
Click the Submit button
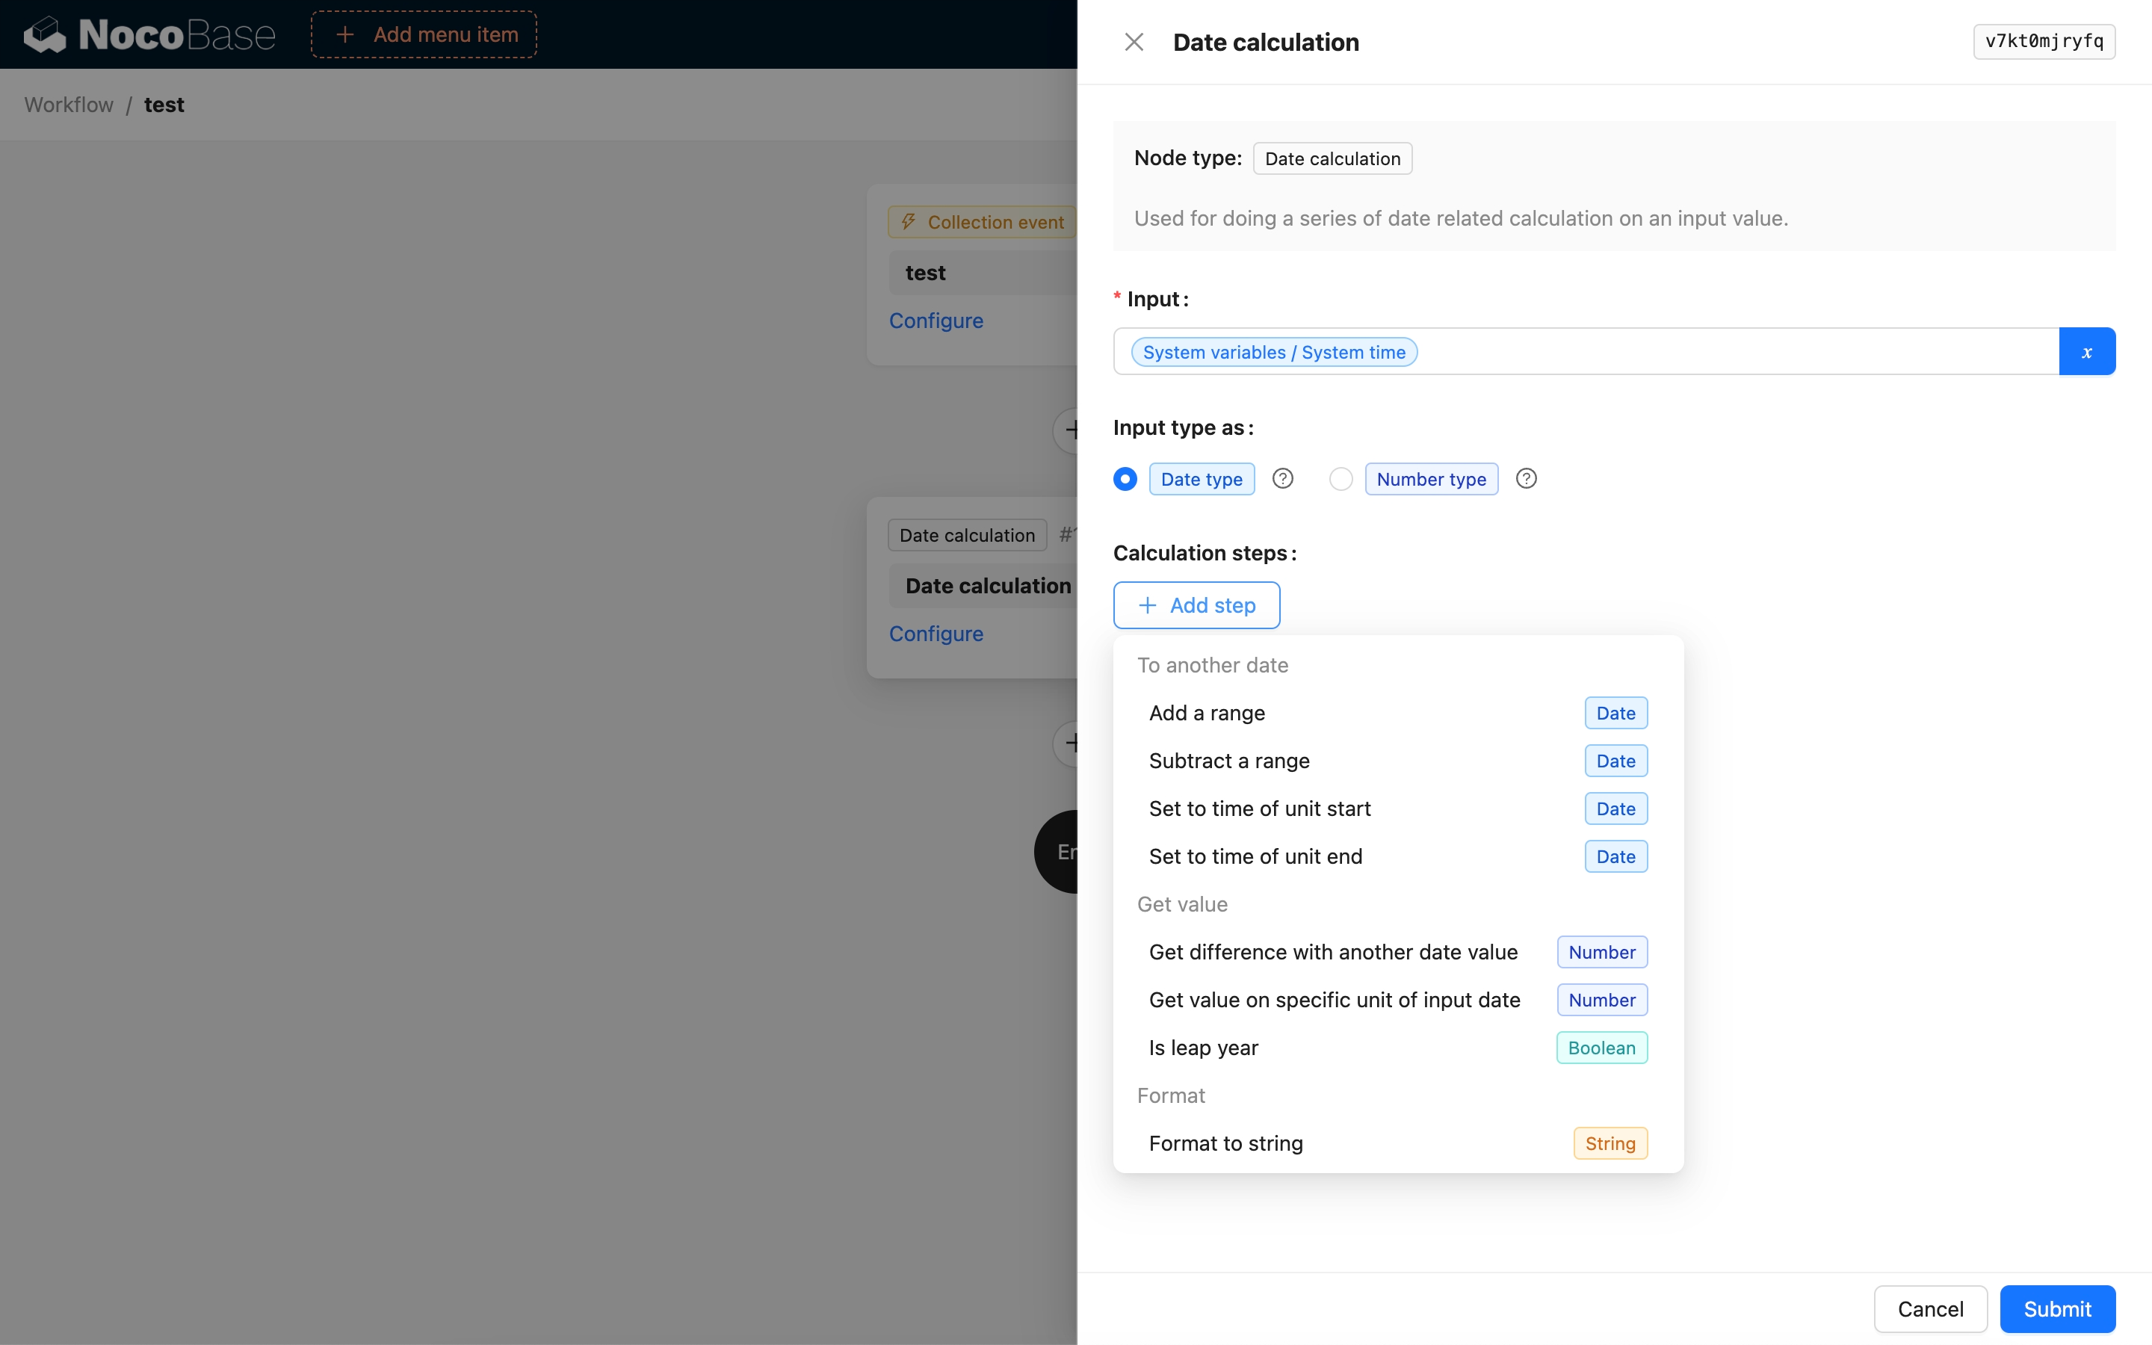coord(2058,1309)
